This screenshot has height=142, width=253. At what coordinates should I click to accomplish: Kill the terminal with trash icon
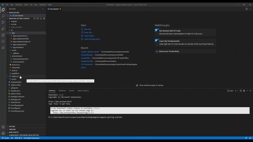[244, 91]
